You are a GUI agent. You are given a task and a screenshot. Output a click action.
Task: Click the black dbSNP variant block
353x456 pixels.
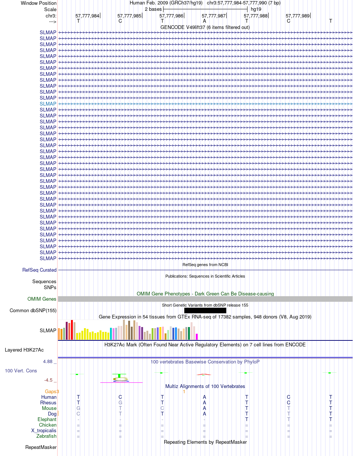point(205,310)
